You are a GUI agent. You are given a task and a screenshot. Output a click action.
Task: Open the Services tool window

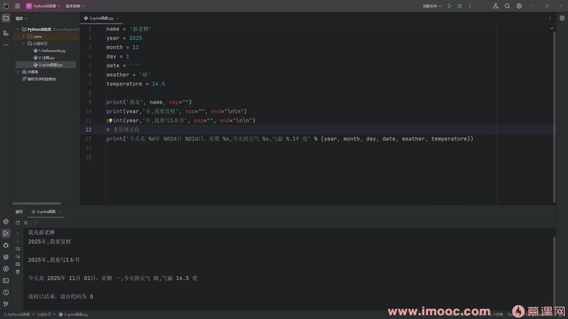6,269
